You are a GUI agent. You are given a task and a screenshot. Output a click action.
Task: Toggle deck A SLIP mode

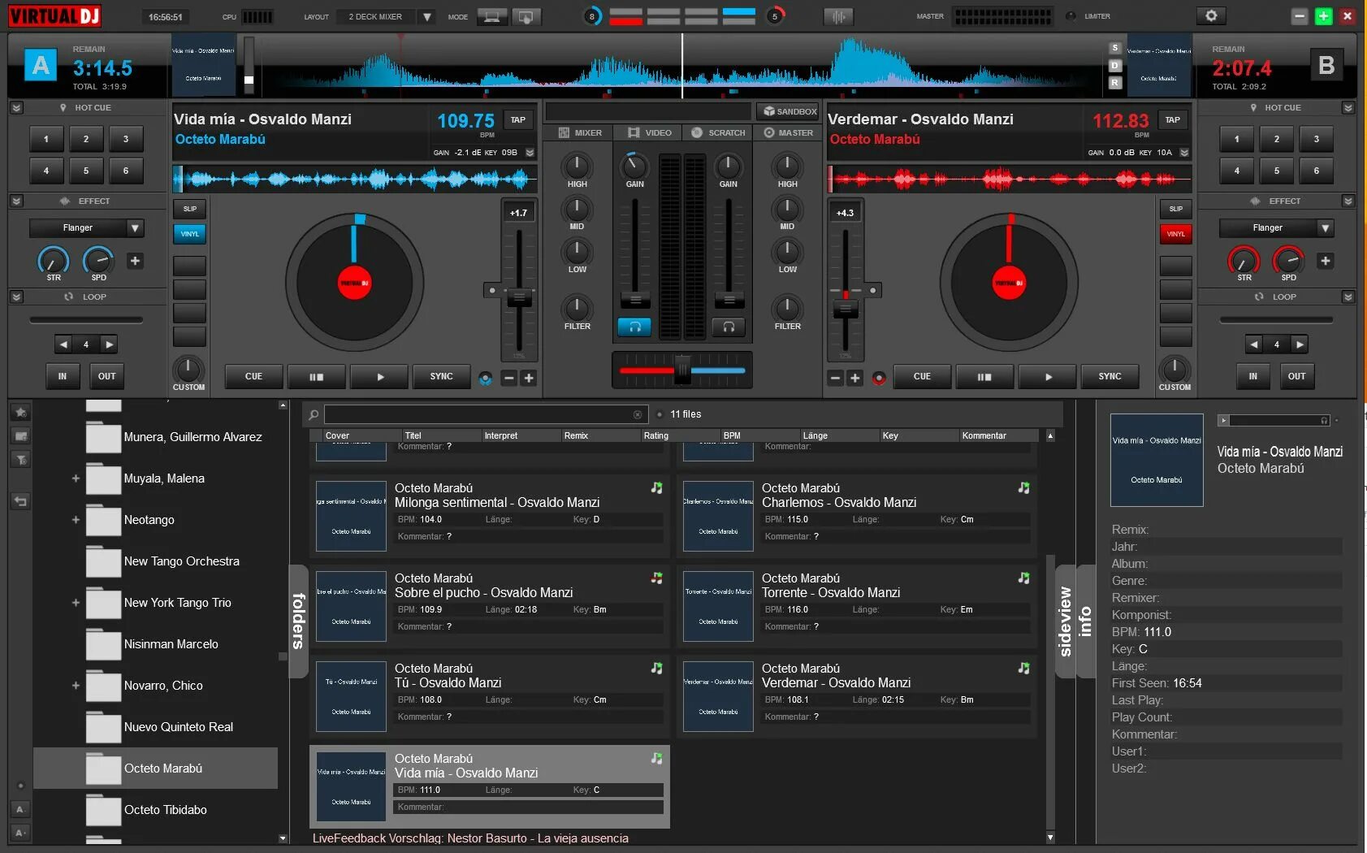(x=189, y=209)
